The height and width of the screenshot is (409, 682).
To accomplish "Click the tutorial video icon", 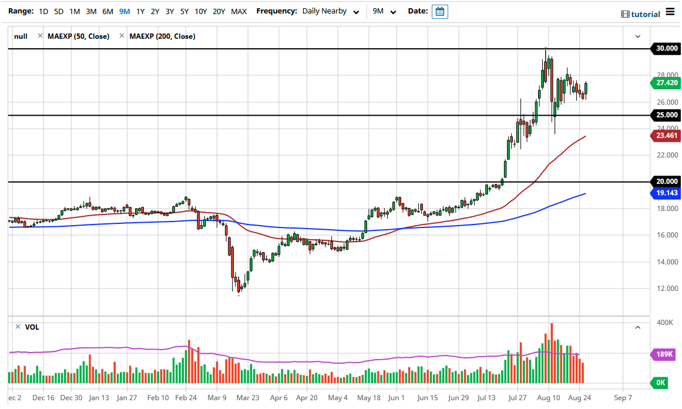I will (x=625, y=14).
